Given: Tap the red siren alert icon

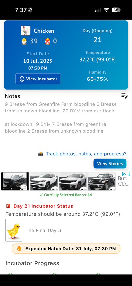Looking at the screenshot, I should pyautogui.click(x=8, y=206).
